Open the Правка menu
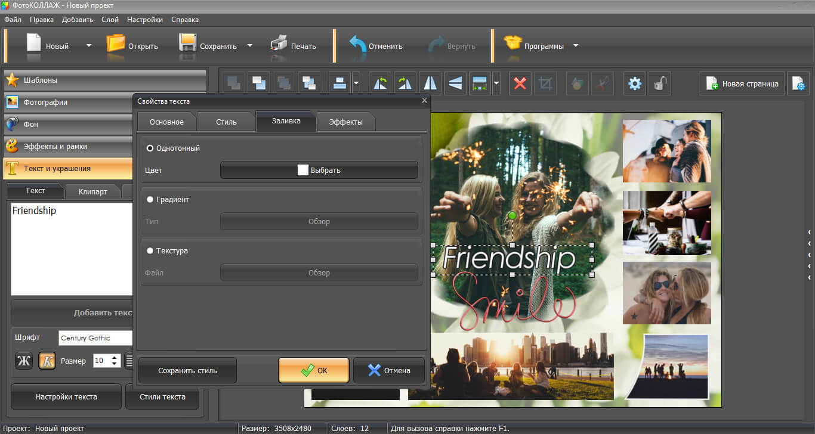 pos(42,20)
